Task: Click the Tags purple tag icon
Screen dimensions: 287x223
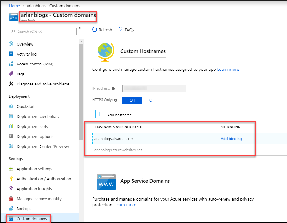Action: tap(11, 74)
